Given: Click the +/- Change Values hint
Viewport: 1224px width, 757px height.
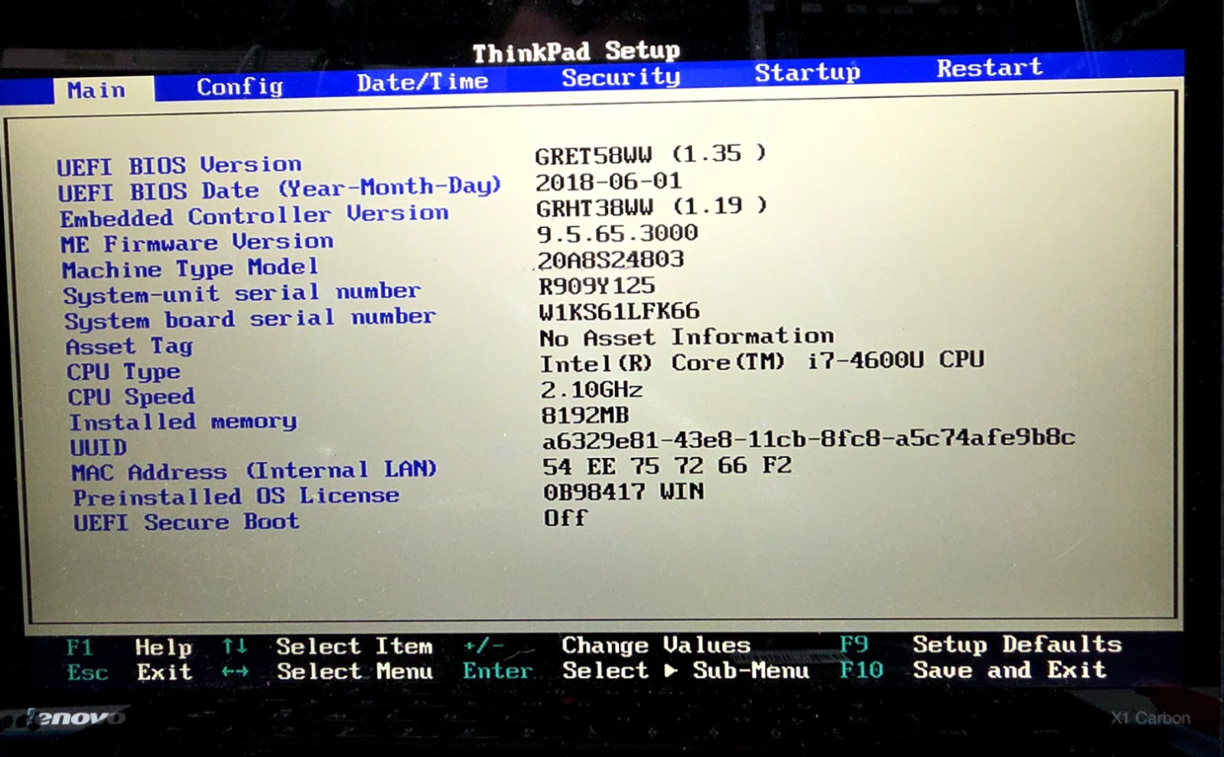Looking at the screenshot, I should tap(607, 645).
